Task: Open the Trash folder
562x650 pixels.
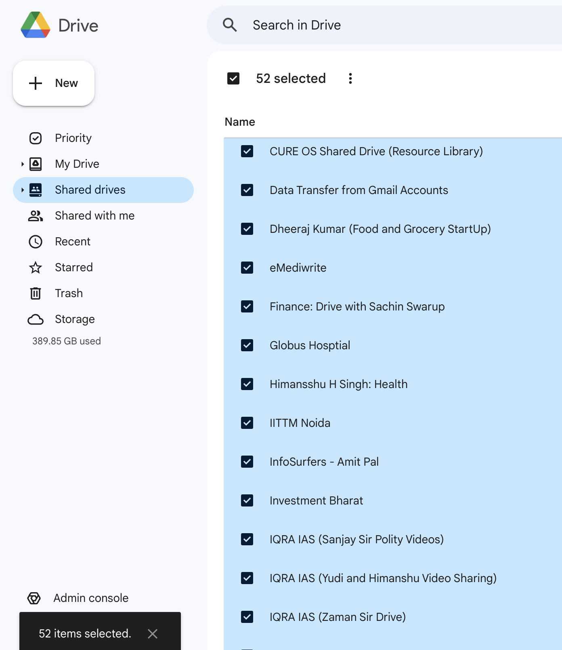Action: tap(69, 293)
